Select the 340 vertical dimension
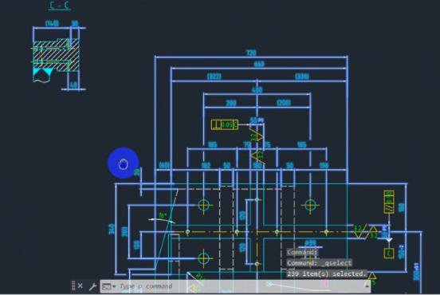 (x=112, y=229)
